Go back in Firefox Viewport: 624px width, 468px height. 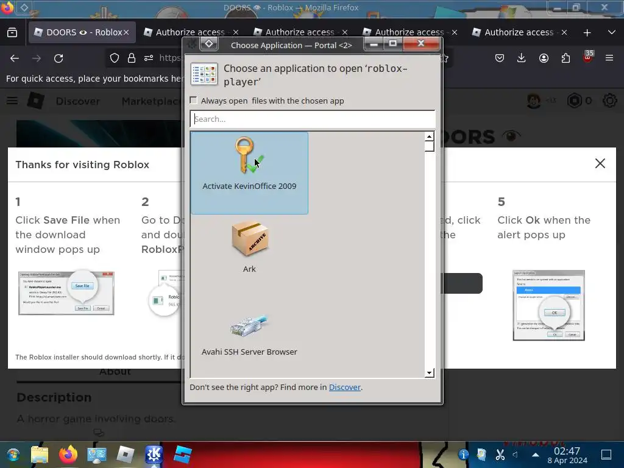click(x=15, y=58)
